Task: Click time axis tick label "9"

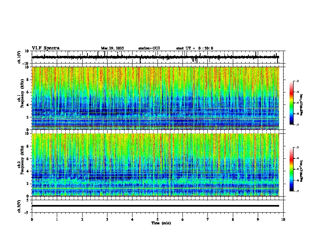Action: click(x=258, y=219)
